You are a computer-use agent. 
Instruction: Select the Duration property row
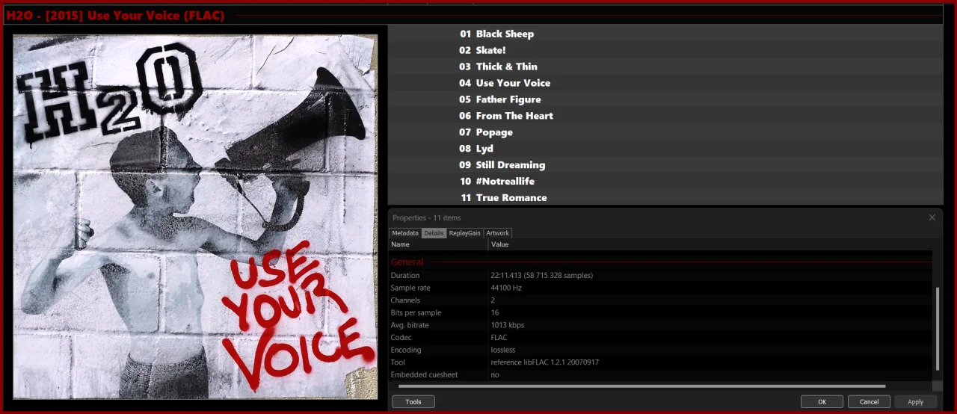(661, 276)
